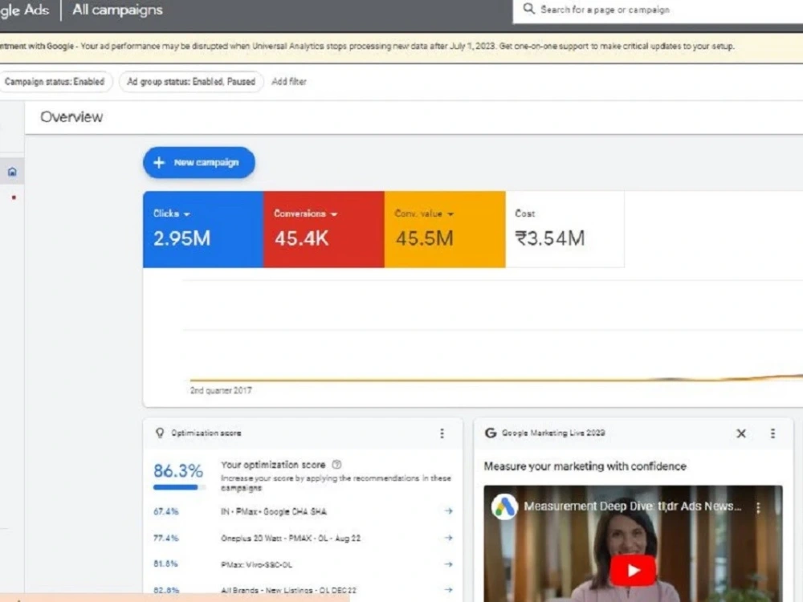Click the 86.3% optimization score value
This screenshot has width=803, height=602.
[178, 470]
